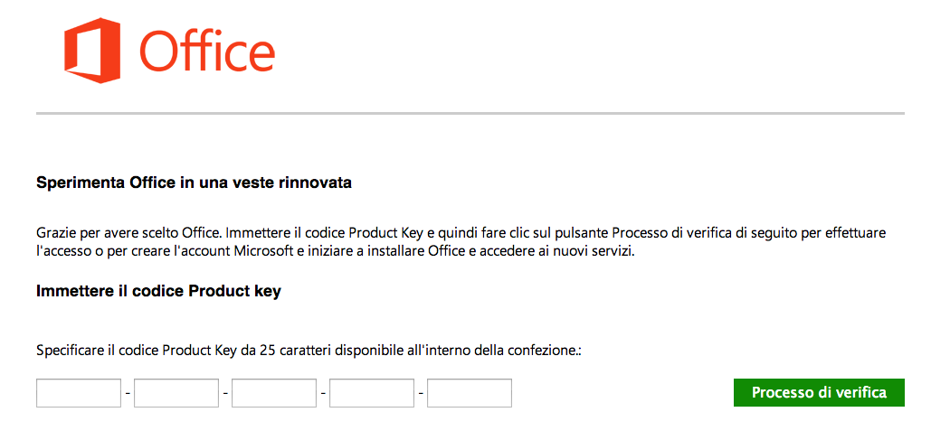Viewport: 950px width, 431px height.
Task: Click the third product key segment field
Action: 274,393
